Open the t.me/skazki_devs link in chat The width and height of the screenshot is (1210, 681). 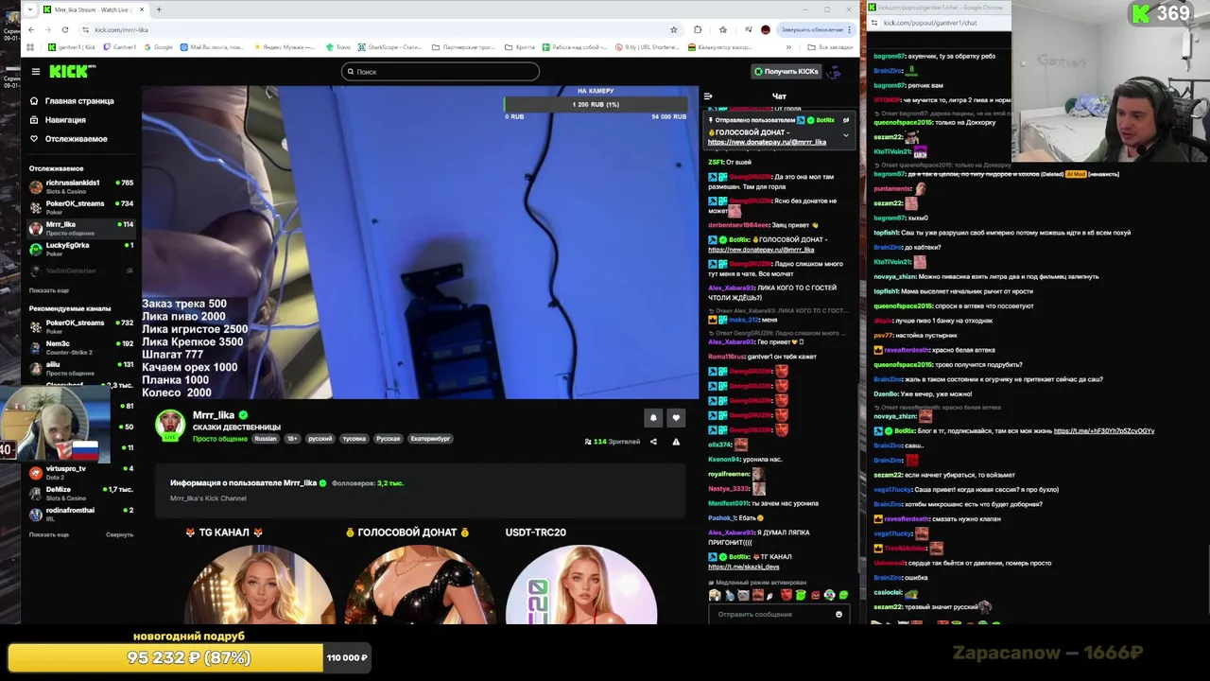pyautogui.click(x=743, y=567)
